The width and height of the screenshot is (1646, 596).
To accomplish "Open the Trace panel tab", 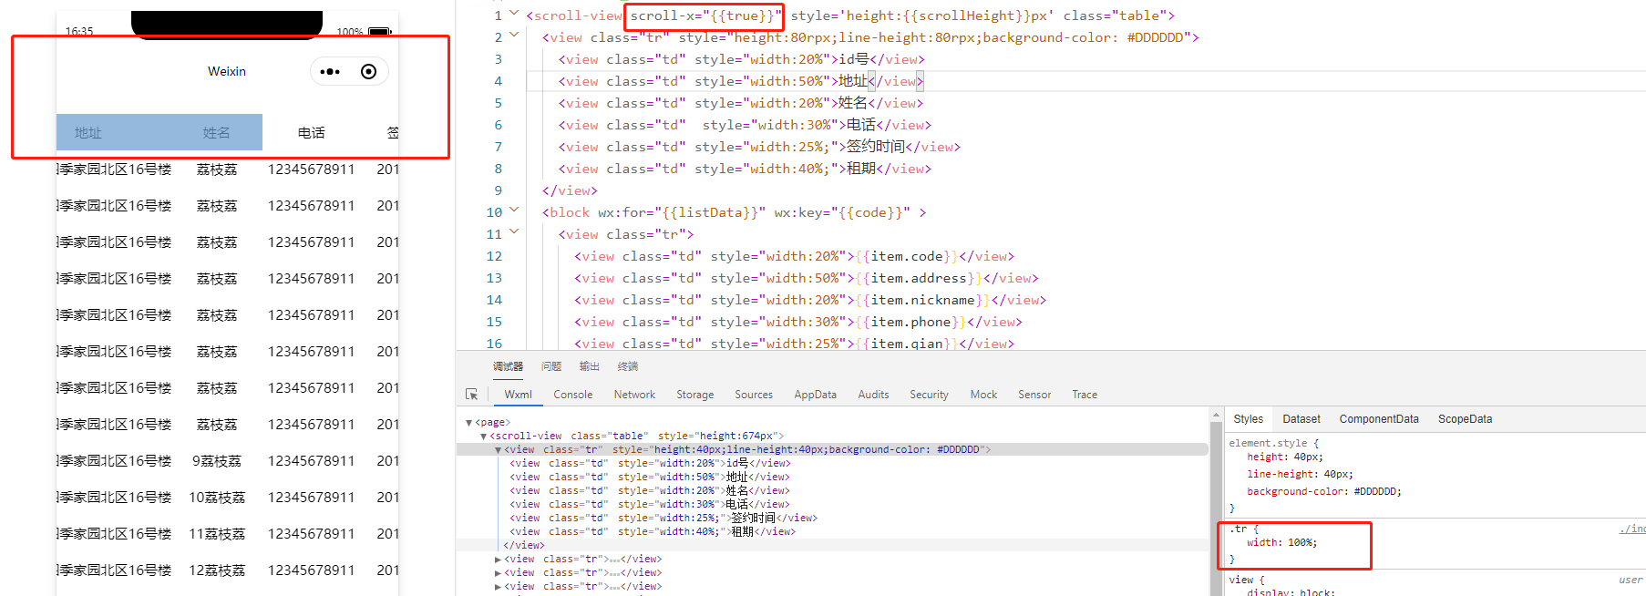I will [1085, 395].
